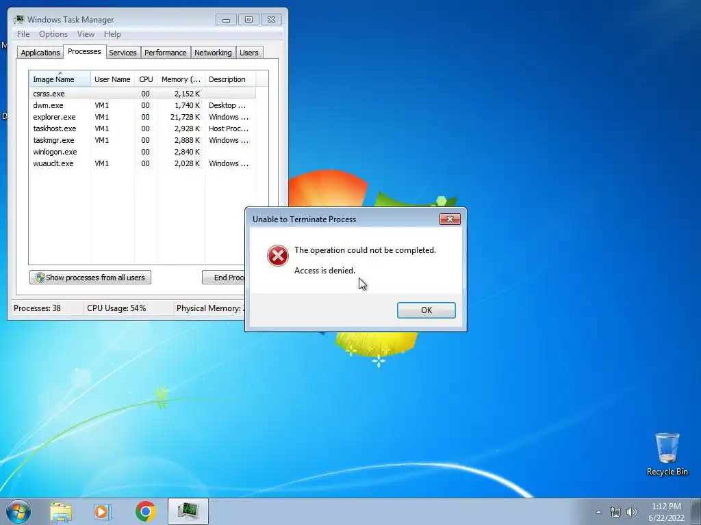The width and height of the screenshot is (701, 525).
Task: Click the Task Manager title bar icon
Action: (x=18, y=20)
